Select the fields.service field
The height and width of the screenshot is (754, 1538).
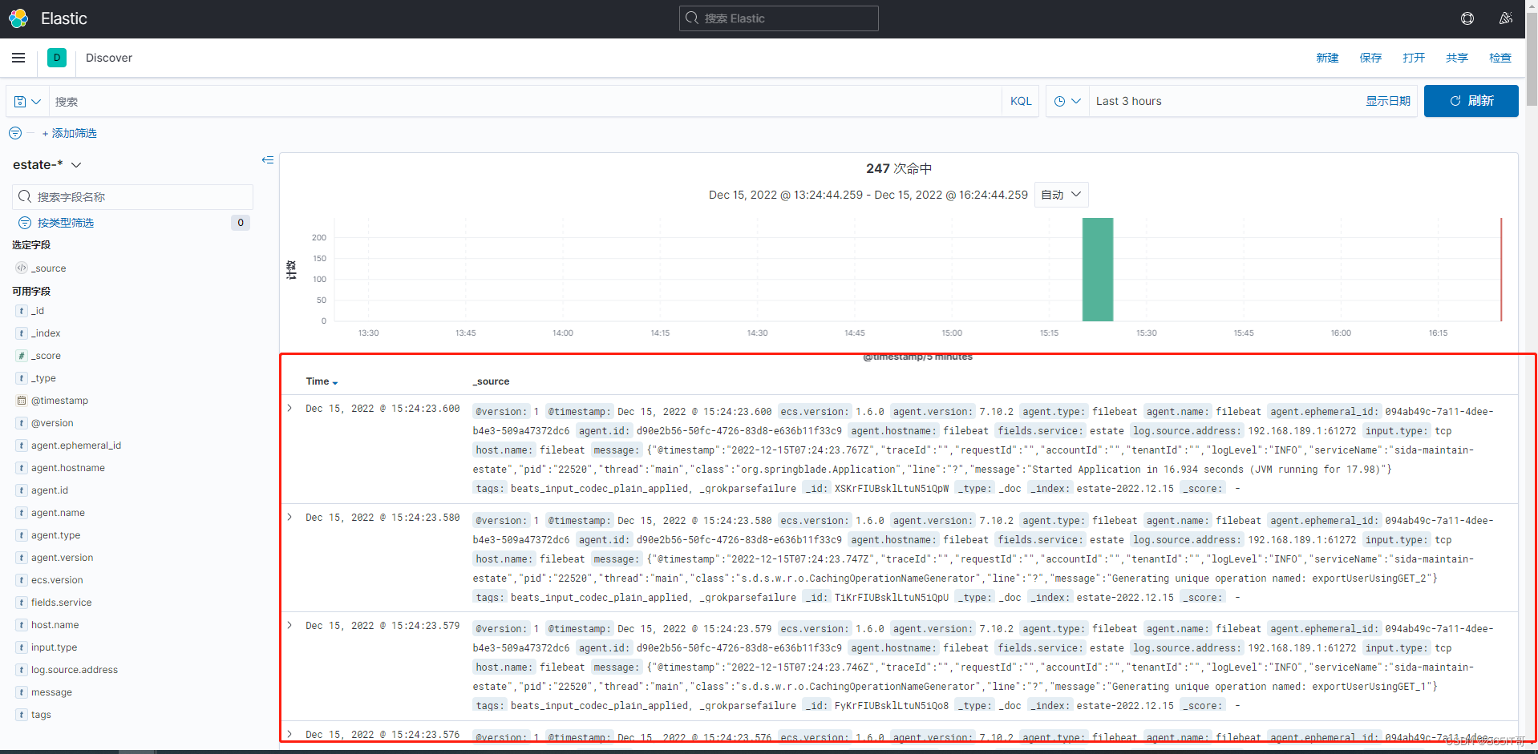62,603
